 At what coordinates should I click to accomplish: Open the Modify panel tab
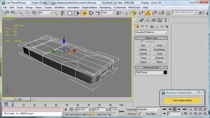141,20
